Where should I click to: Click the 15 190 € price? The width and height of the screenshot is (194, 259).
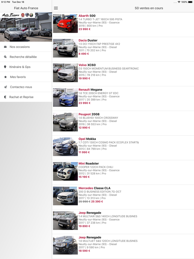pyautogui.click(x=84, y=177)
